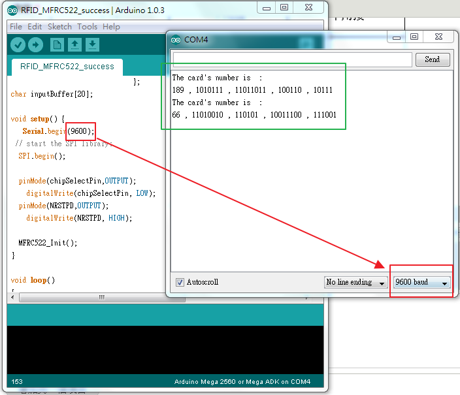460x395 pixels.
Task: Click the 'MFRC522_Init();' code line
Action: point(48,243)
